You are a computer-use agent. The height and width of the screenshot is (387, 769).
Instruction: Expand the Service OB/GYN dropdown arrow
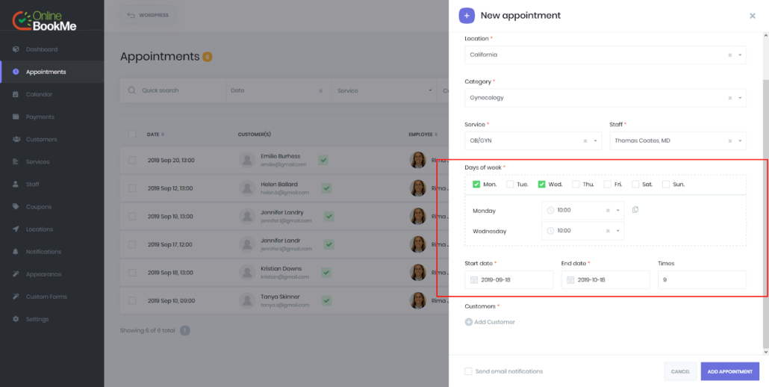tap(595, 140)
